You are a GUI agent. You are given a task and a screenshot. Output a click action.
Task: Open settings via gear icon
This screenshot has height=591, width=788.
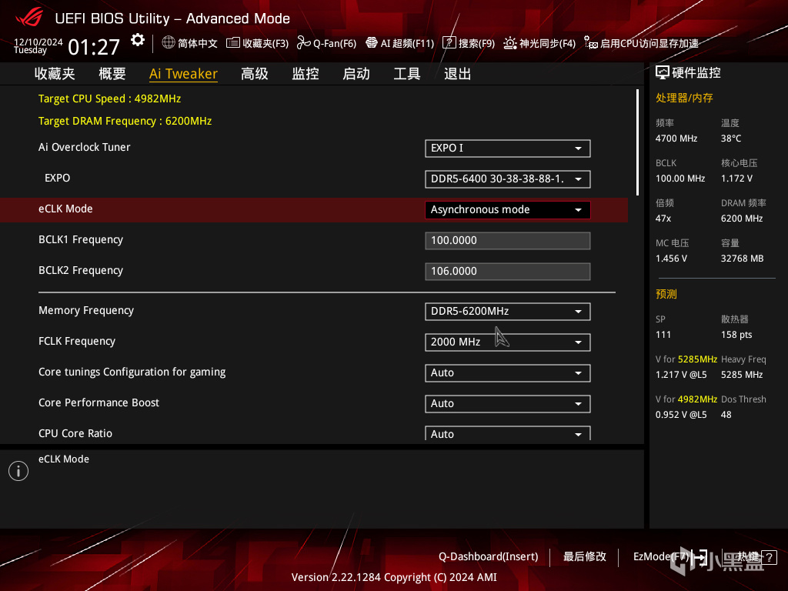coord(138,40)
